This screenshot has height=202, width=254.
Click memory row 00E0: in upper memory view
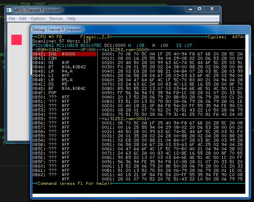(x=172, y=114)
